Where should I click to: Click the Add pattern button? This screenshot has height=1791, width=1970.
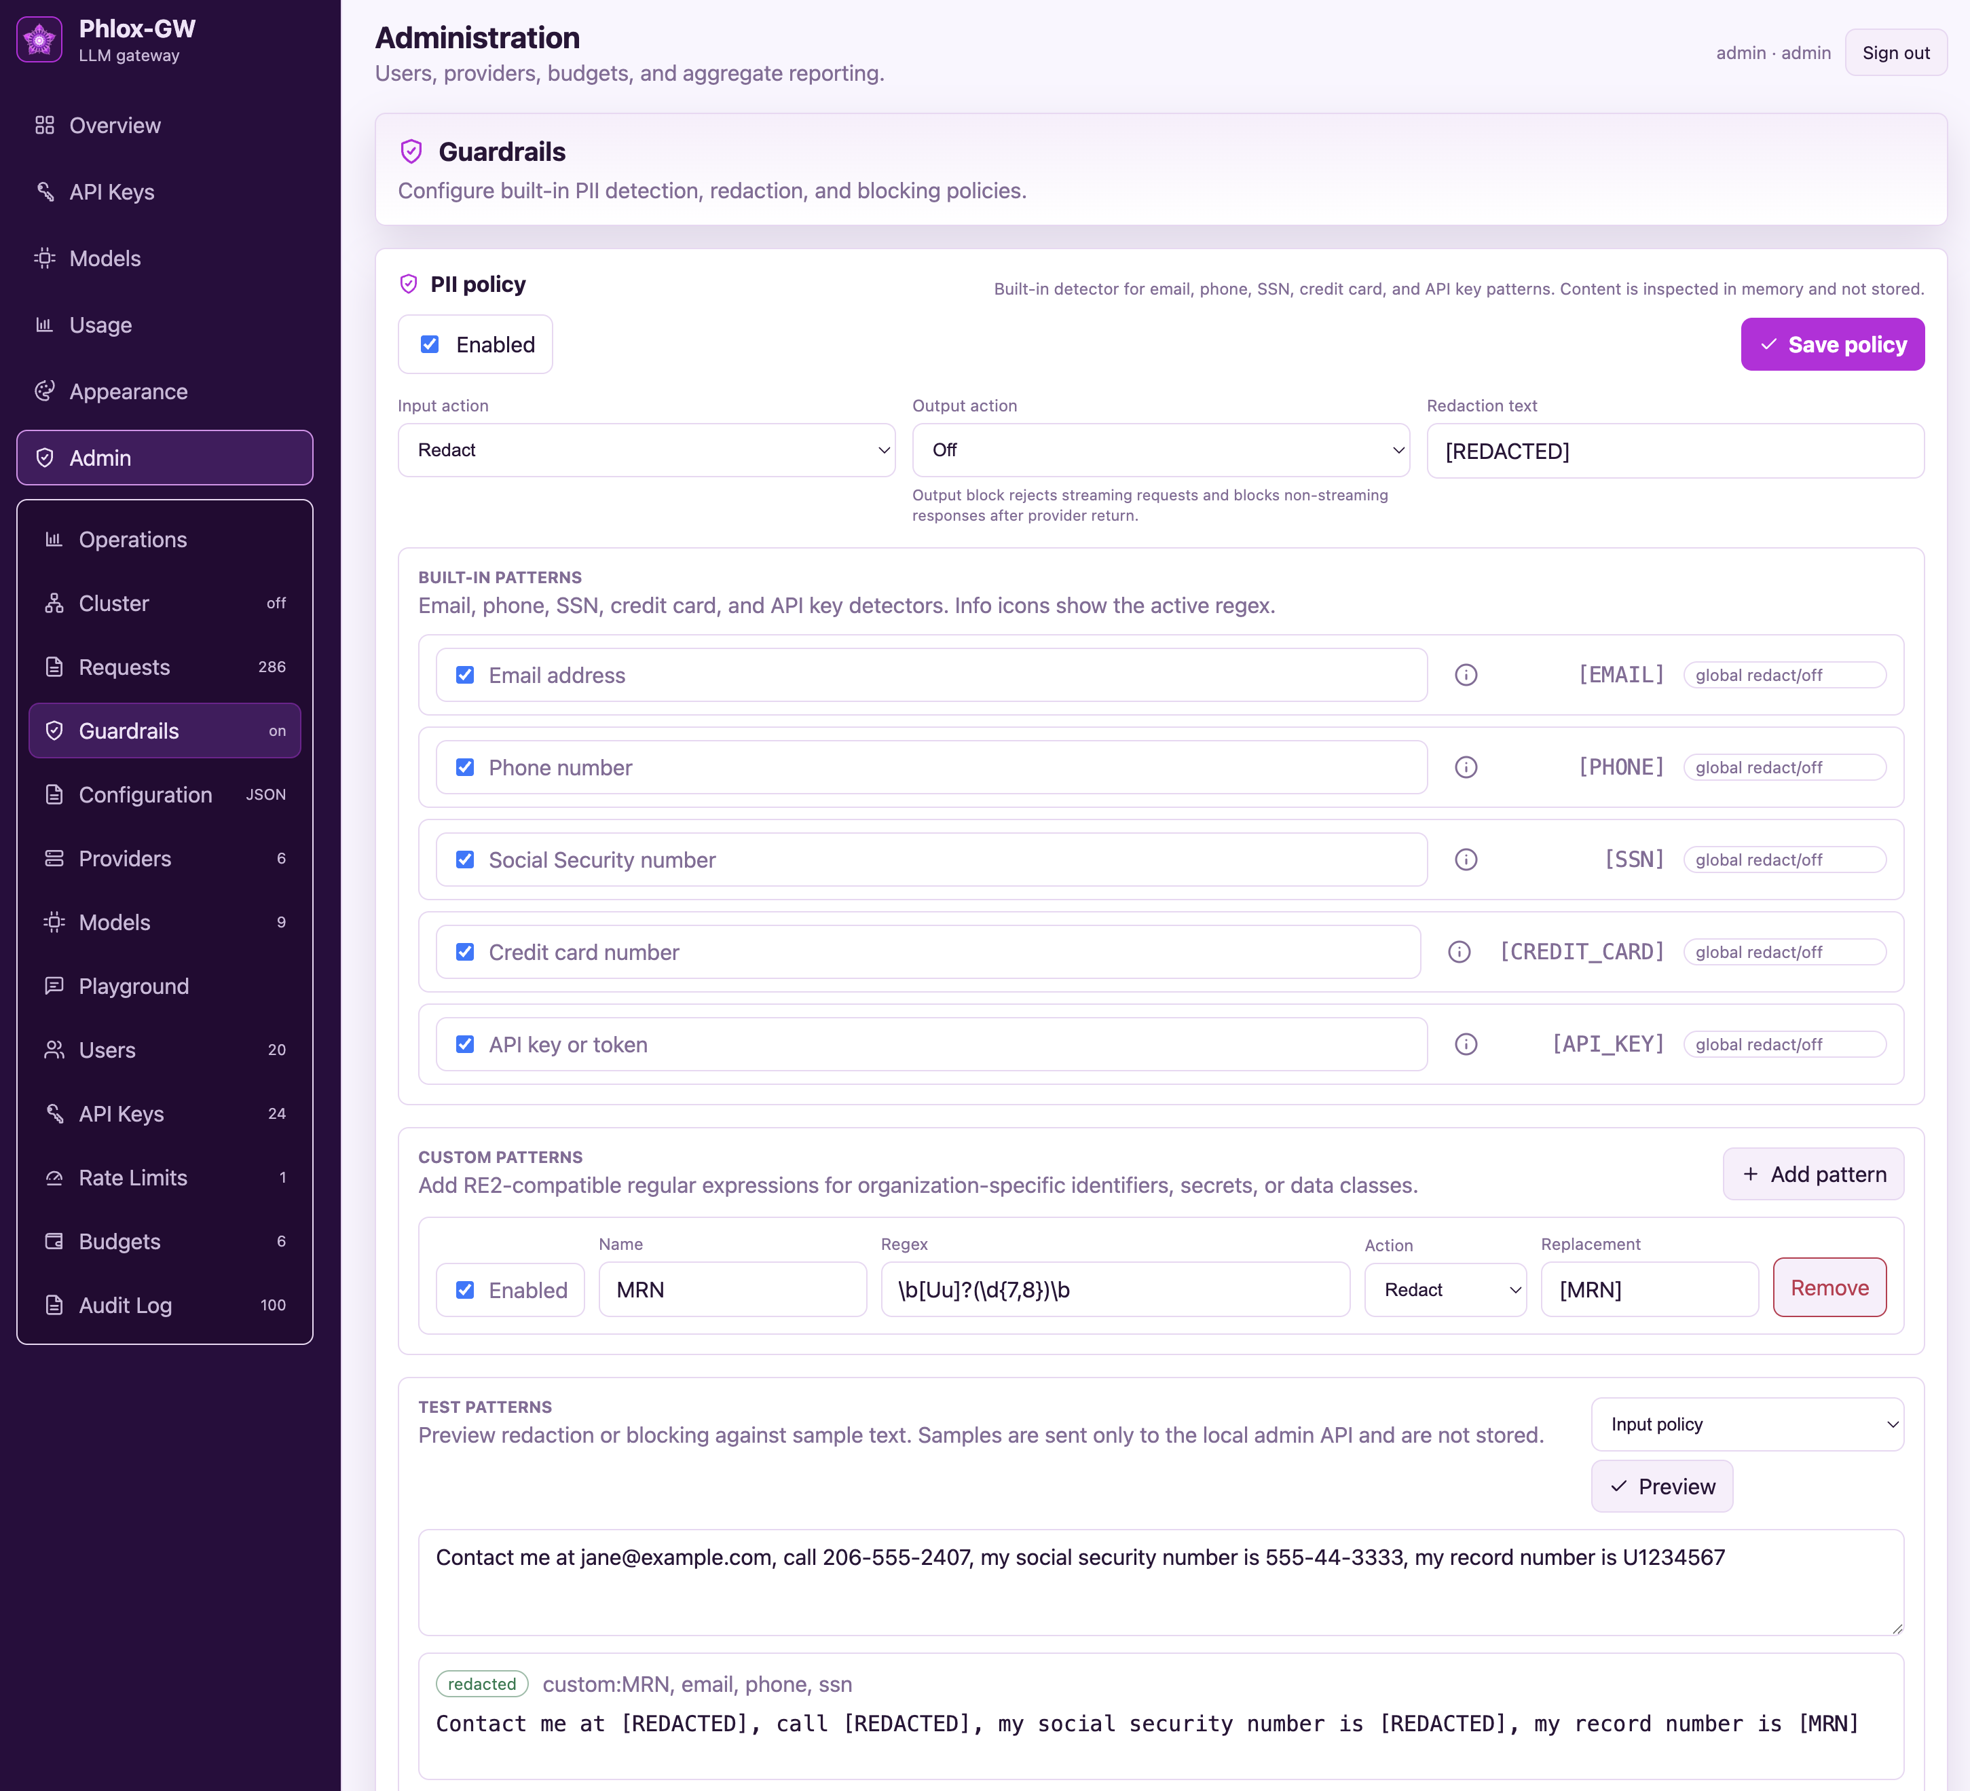coord(1813,1173)
